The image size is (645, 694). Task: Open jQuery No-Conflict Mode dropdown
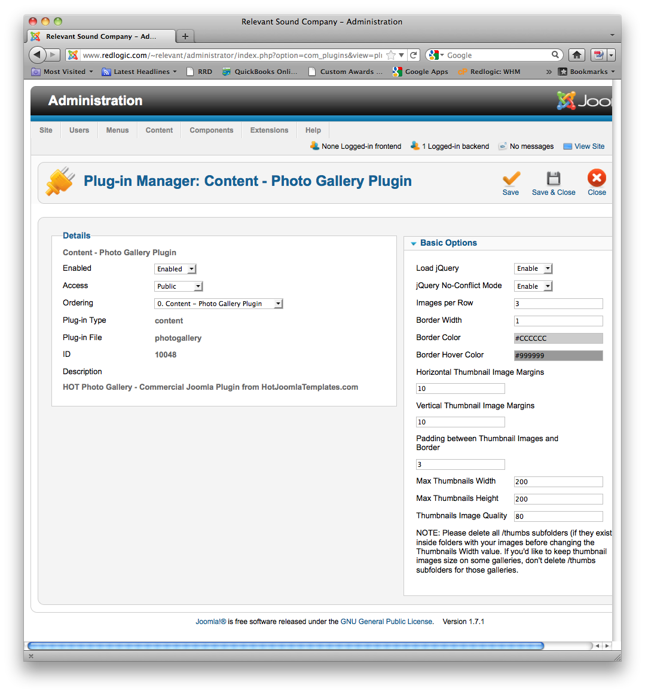coord(533,286)
